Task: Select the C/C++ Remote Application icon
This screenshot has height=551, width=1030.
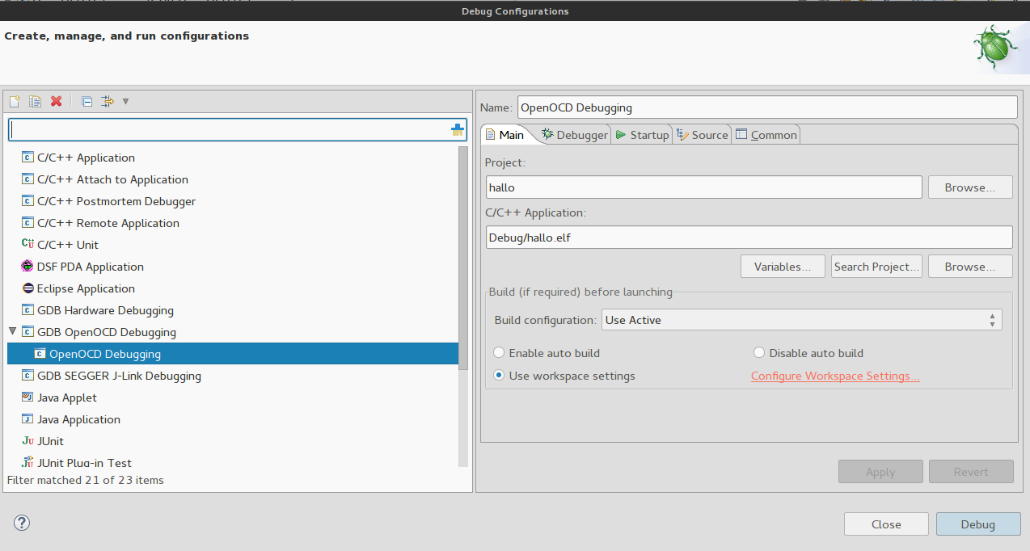Action: pyautogui.click(x=27, y=223)
